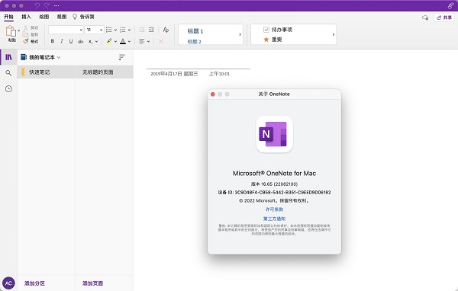Open the 第三方通知 link in About dialog
This screenshot has width=458, height=291.
[x=274, y=219]
